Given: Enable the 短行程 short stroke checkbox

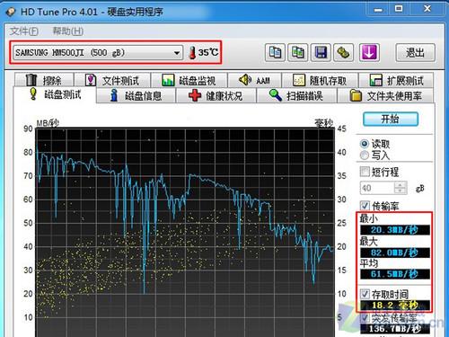Looking at the screenshot, I should click(x=365, y=172).
